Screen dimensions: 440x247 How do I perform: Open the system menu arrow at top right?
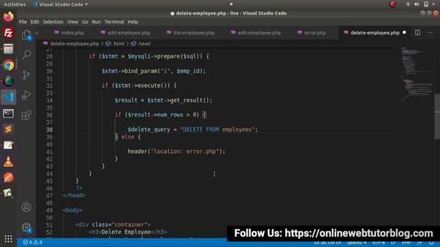coord(434,4)
